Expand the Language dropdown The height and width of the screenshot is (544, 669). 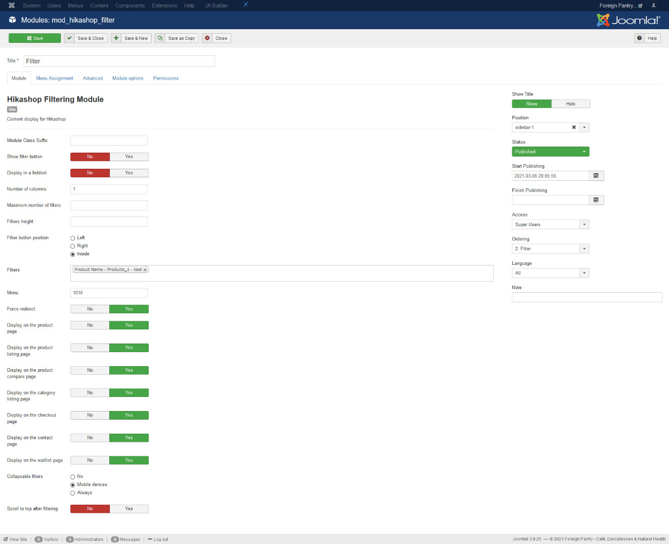pyautogui.click(x=550, y=273)
